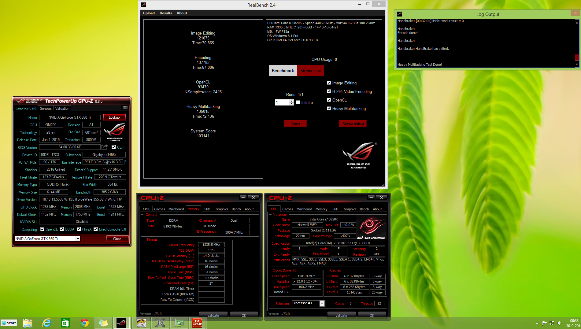Image resolution: width=581 pixels, height=329 pixels.
Task: Toggle the PhysX checkbox in GPU-Z
Action: (79, 229)
